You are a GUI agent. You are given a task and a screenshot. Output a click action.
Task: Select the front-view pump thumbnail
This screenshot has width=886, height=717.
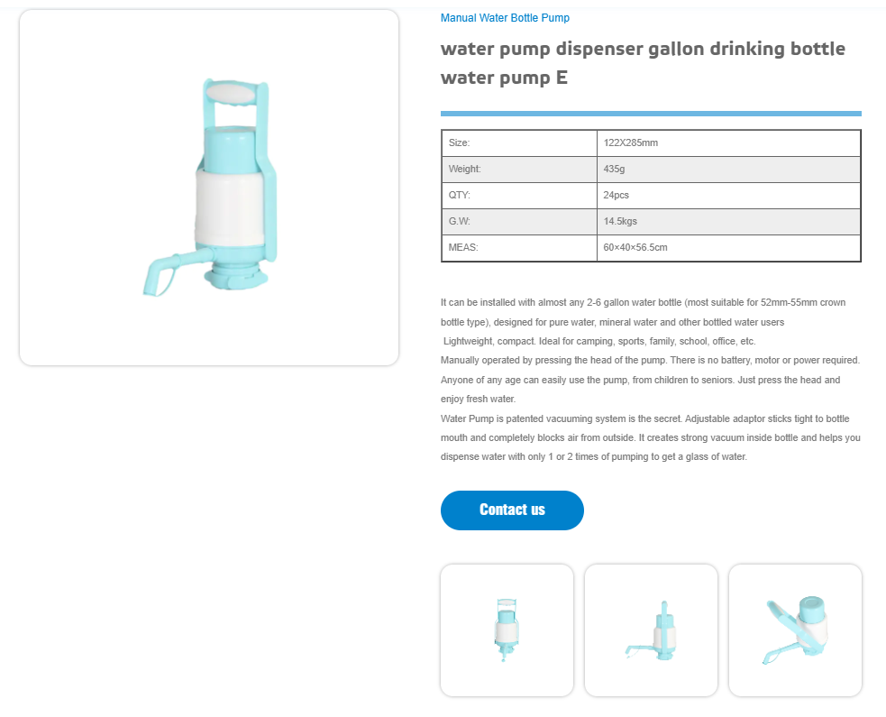coord(507,630)
